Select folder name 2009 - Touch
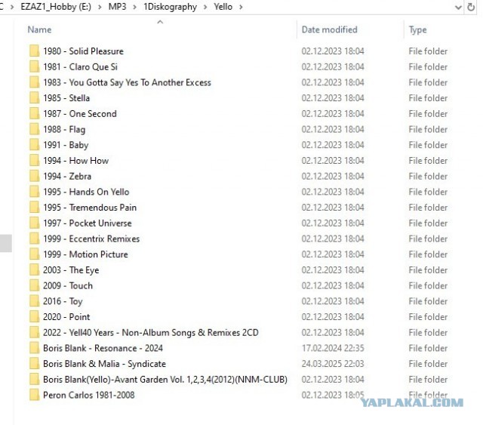The image size is (483, 425). click(x=68, y=285)
